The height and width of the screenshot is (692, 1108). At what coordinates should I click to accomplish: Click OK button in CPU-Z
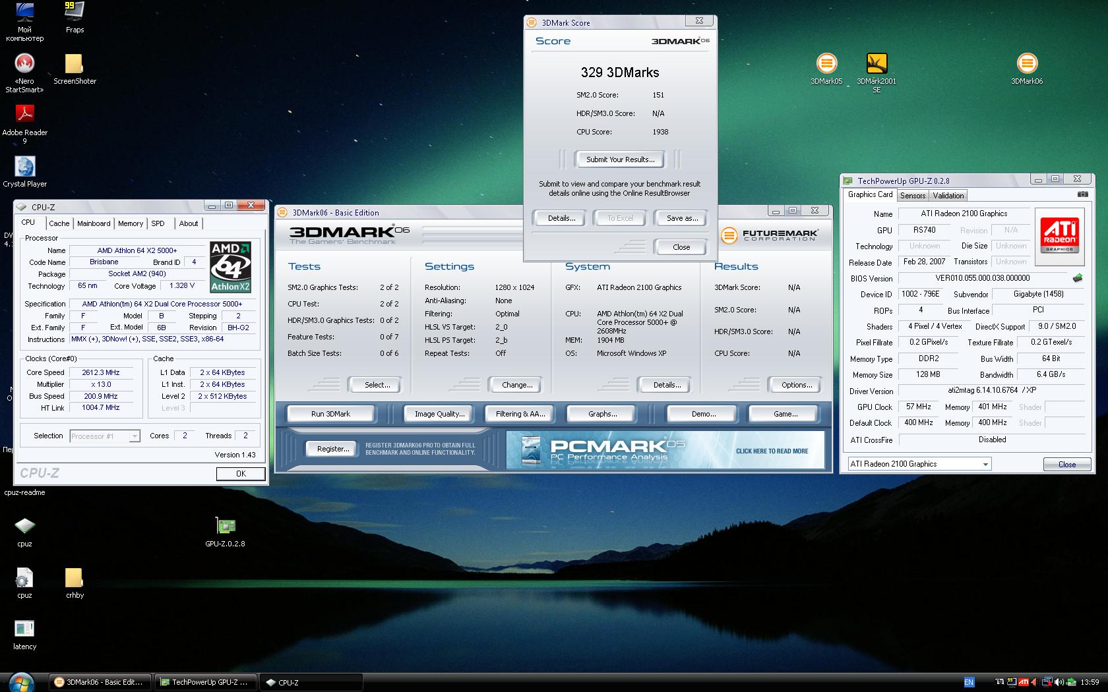(241, 473)
